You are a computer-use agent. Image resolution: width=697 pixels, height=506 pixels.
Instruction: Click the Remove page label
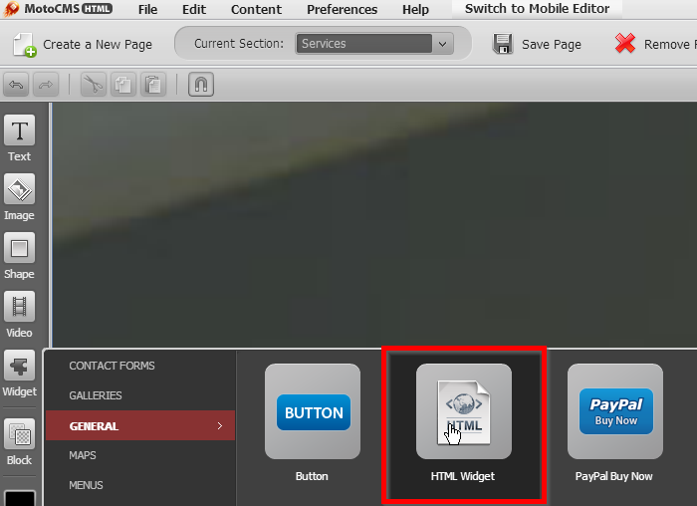pyautogui.click(x=670, y=45)
